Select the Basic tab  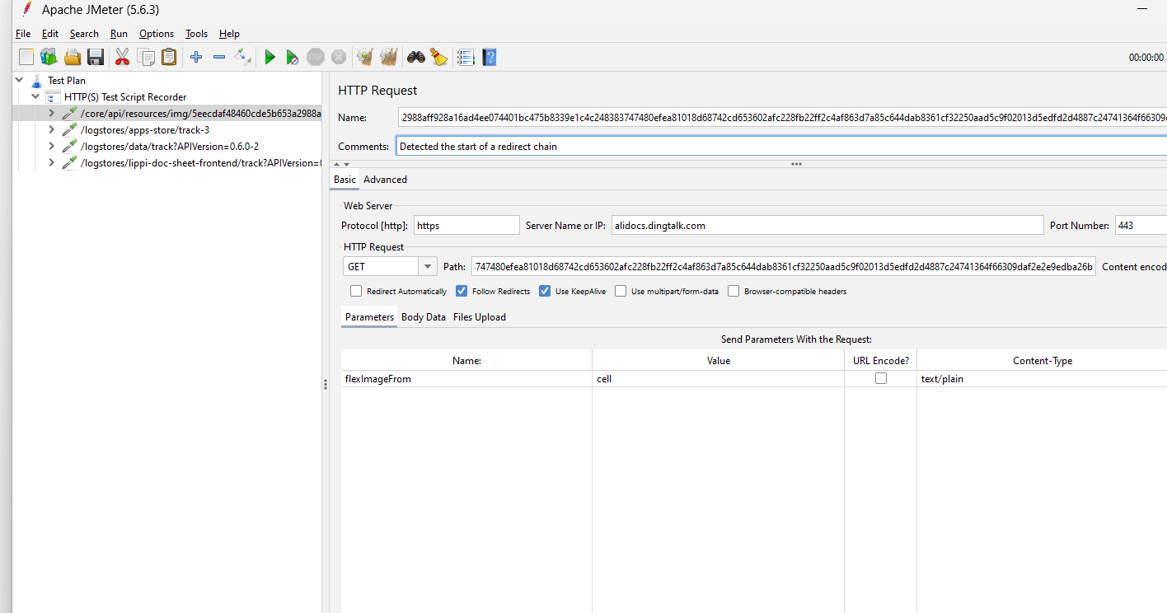[344, 180]
